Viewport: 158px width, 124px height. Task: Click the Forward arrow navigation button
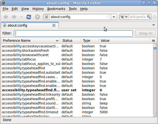(14, 17)
